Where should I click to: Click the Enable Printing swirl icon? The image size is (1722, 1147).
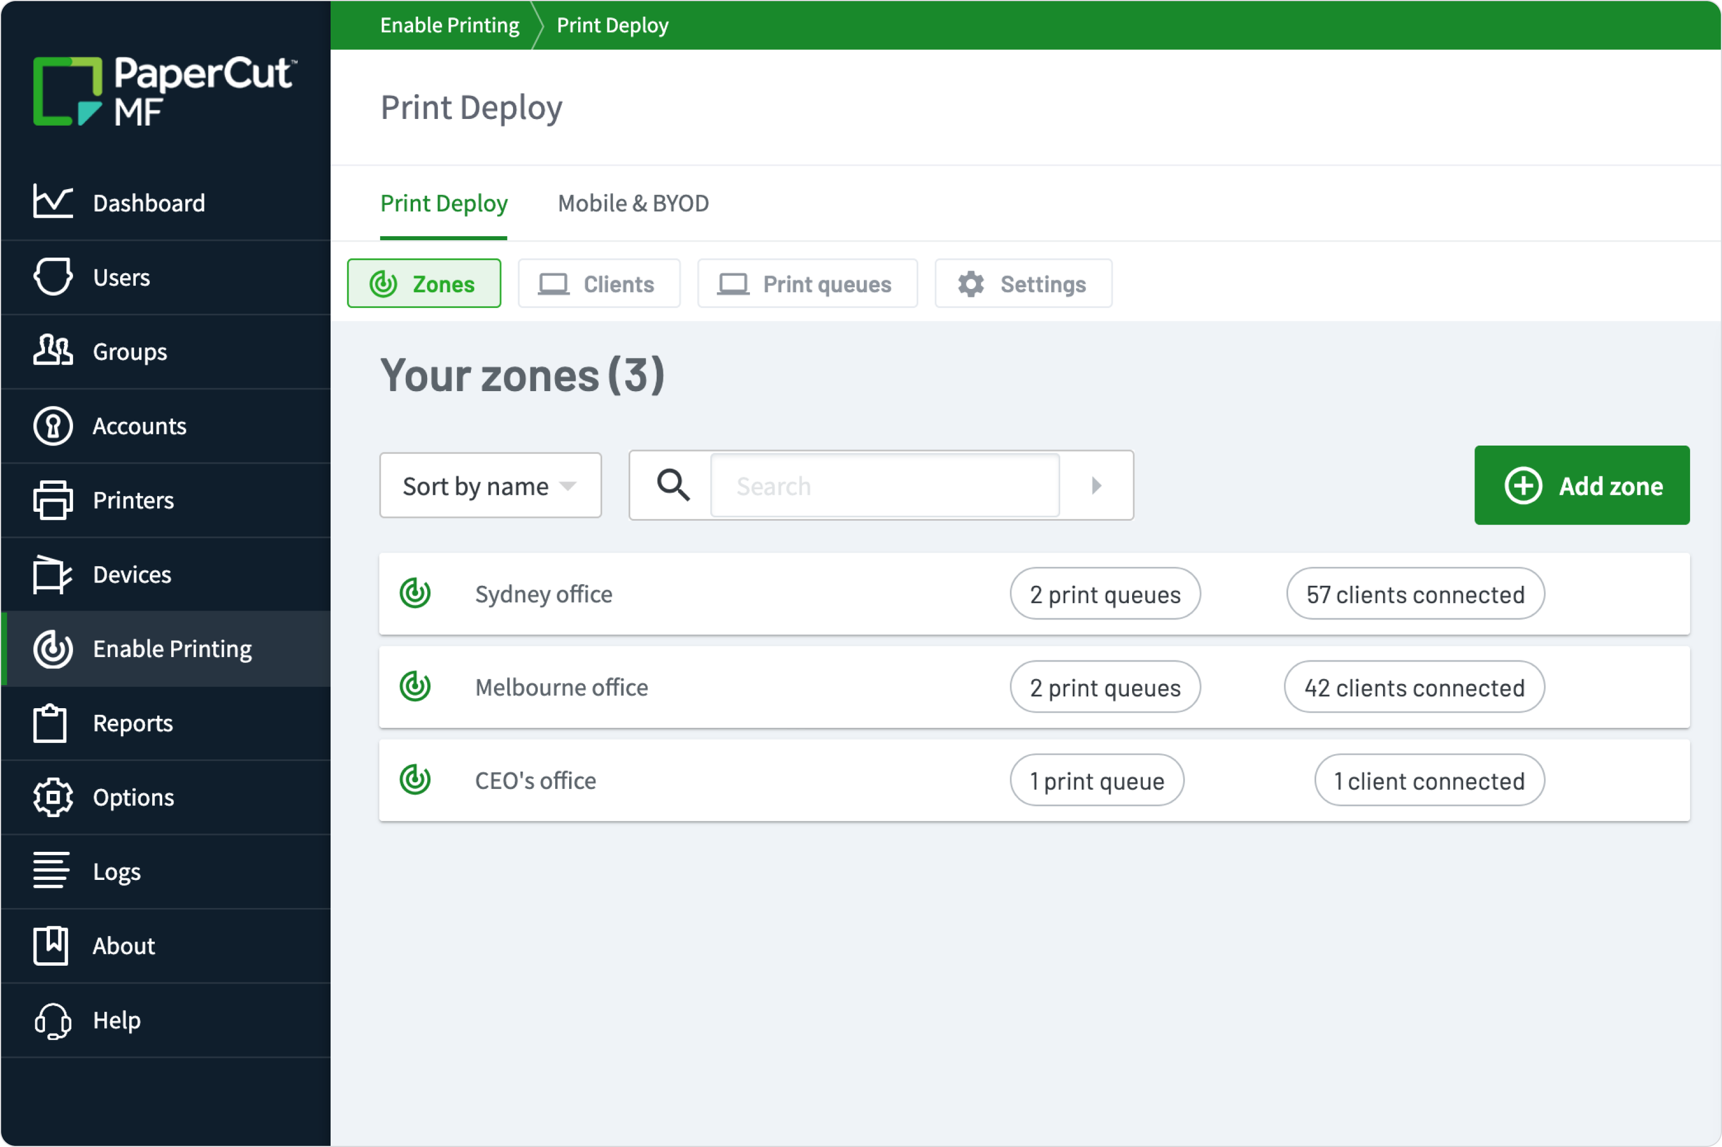[x=53, y=649]
